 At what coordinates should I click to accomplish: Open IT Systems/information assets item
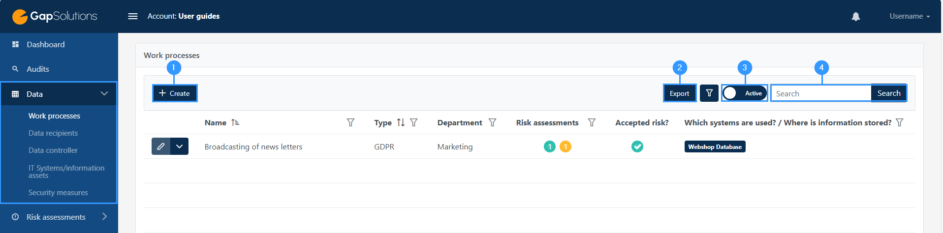click(66, 171)
